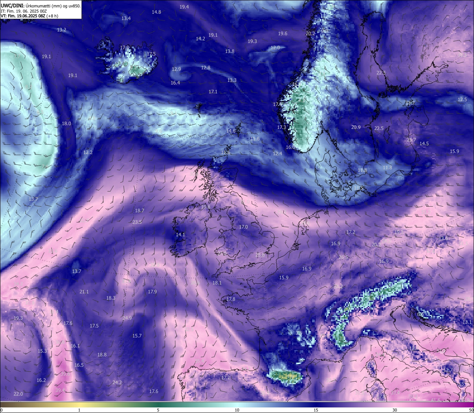Click the 18.8 map value

pyautogui.click(x=102, y=355)
